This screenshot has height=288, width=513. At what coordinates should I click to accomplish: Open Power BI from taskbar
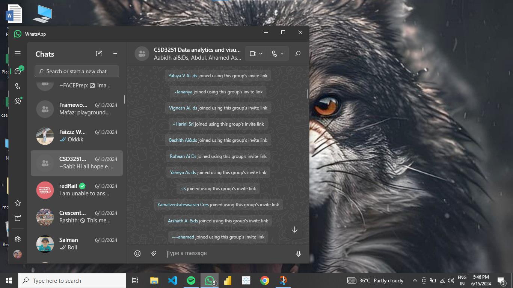[228, 280]
